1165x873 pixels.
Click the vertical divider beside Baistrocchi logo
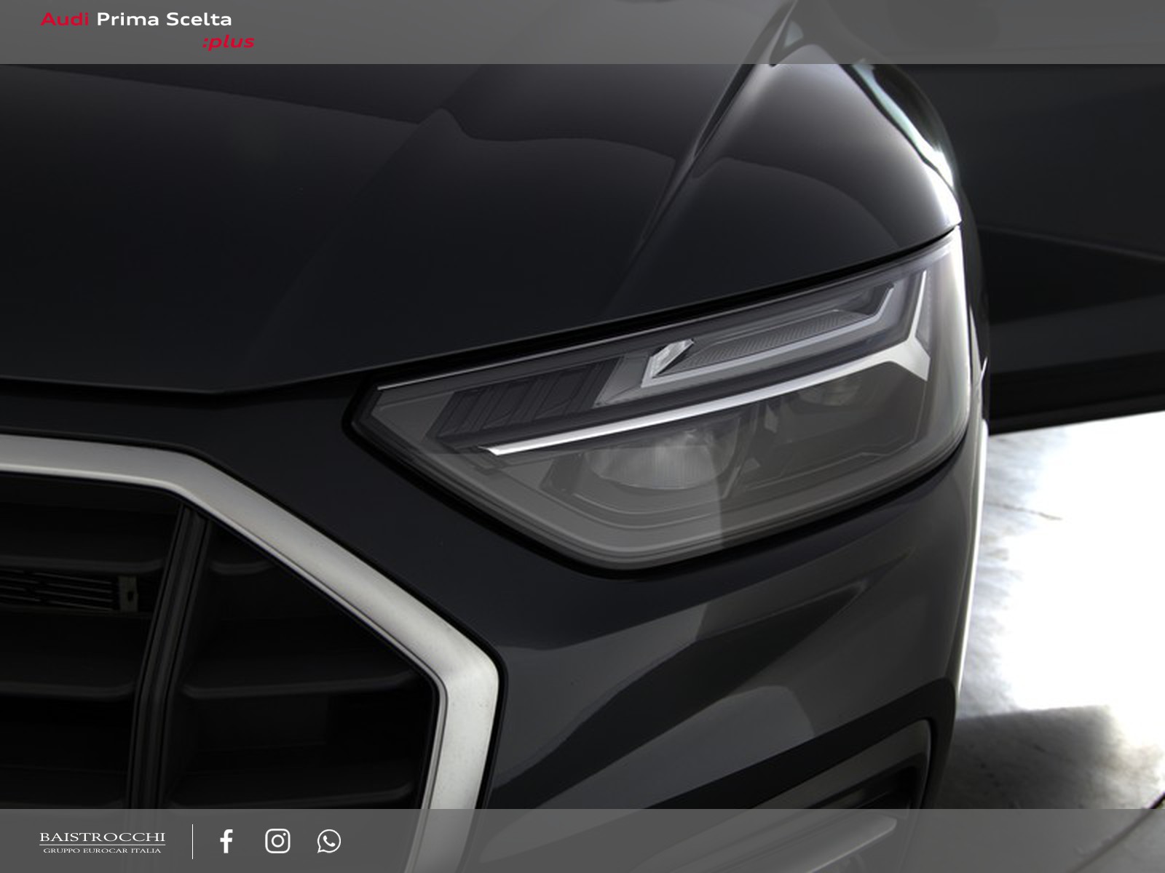[x=193, y=841]
